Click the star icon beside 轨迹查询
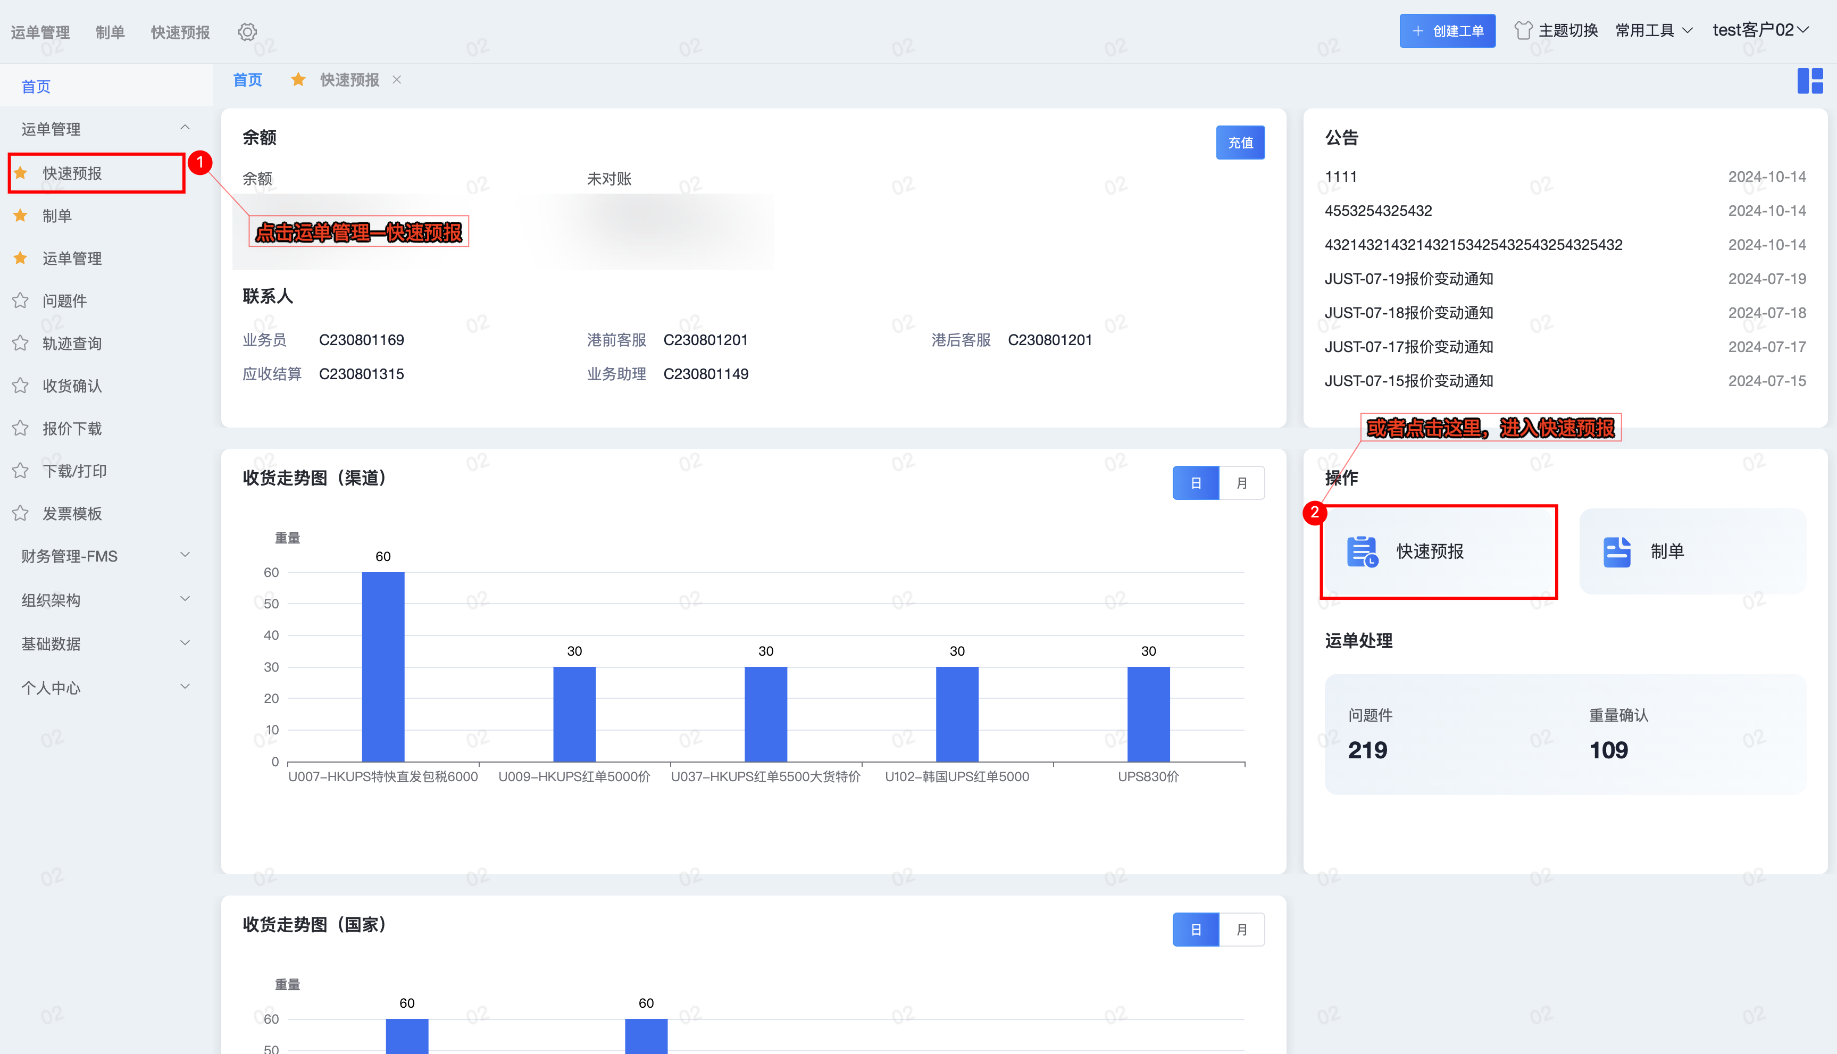This screenshot has width=1837, height=1054. pos(20,343)
